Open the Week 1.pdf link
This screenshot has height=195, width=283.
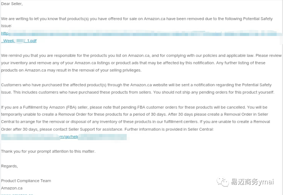19,41
